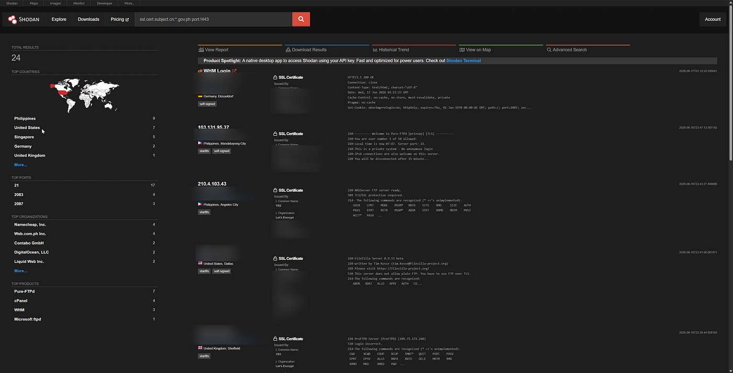
Task: Click starttls tag on Angeles City result
Action: click(x=204, y=212)
